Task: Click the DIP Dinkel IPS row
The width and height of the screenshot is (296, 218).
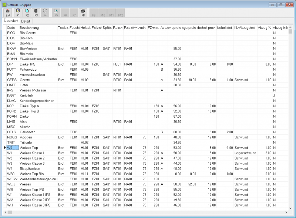Action: click(x=146, y=64)
